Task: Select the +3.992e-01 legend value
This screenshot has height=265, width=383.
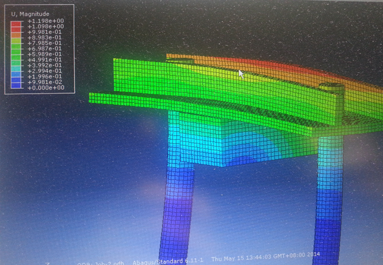Action: [45, 65]
